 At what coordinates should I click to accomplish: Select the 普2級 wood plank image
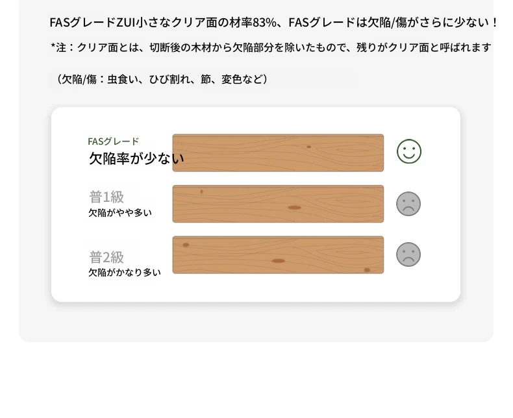[278, 255]
